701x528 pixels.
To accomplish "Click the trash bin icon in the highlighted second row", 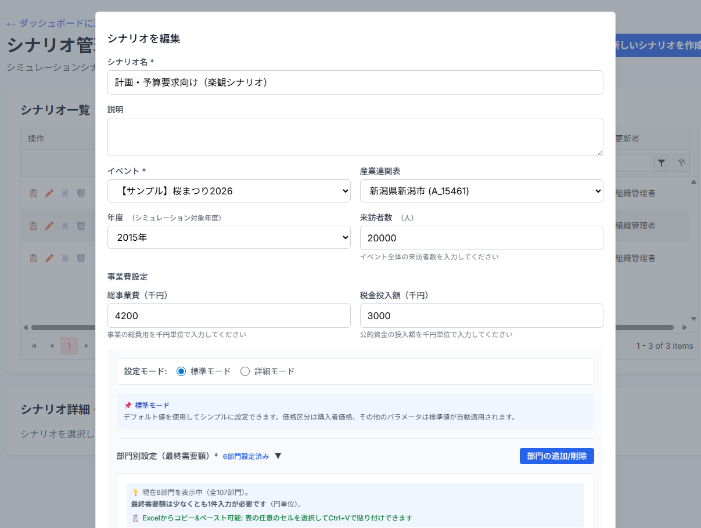I will 81,225.
